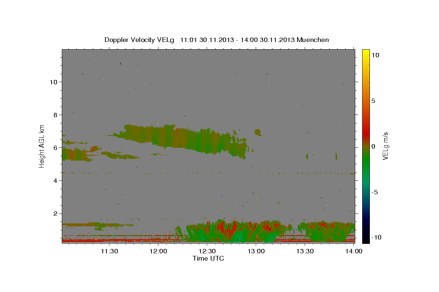439x292 pixels.
Task: Click the colorbar value -5
Action: (375, 192)
